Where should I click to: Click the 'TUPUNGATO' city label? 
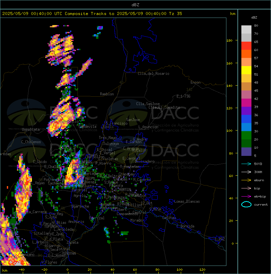tap(53, 226)
